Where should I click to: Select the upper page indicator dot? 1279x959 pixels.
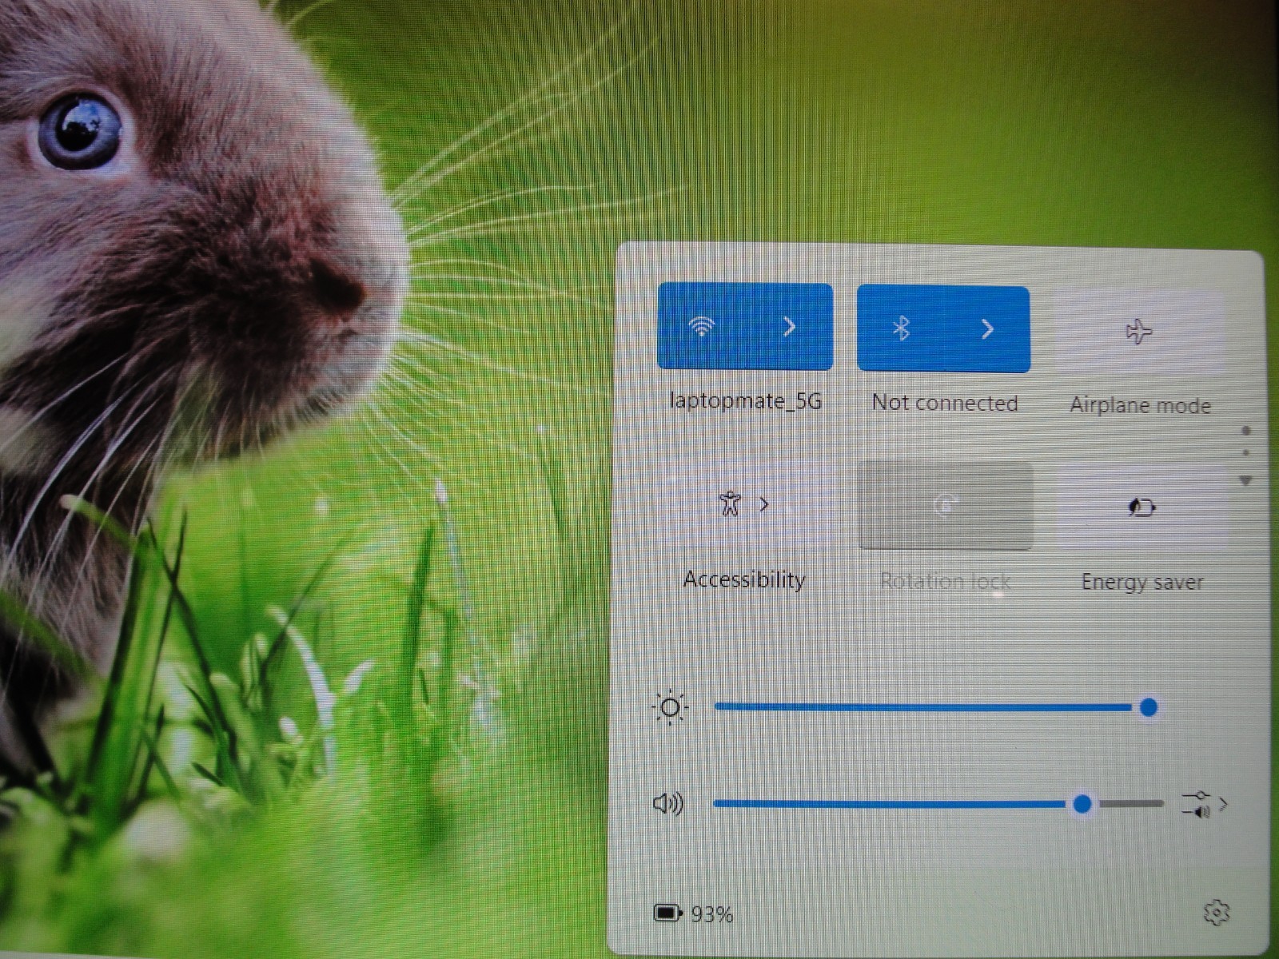(x=1245, y=432)
